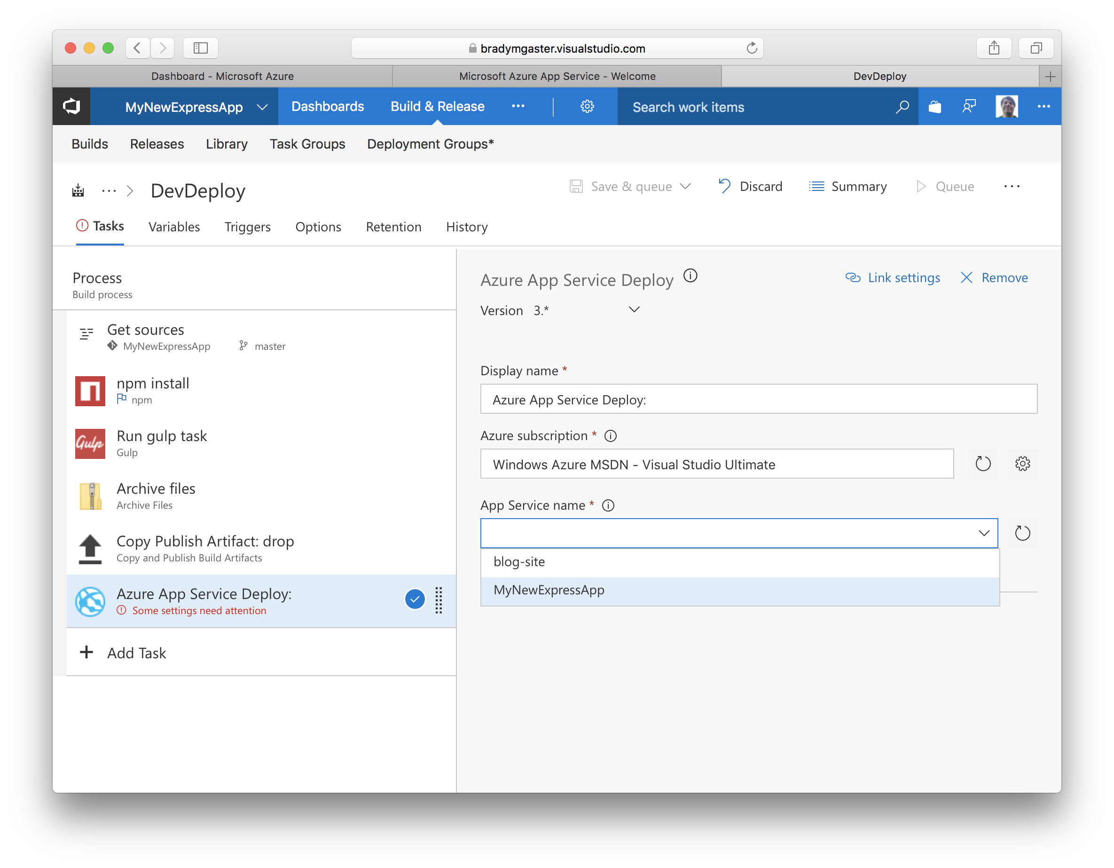Click the npm install task icon

[x=90, y=391]
